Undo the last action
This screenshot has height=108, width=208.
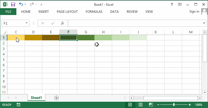click(x=21, y=4)
